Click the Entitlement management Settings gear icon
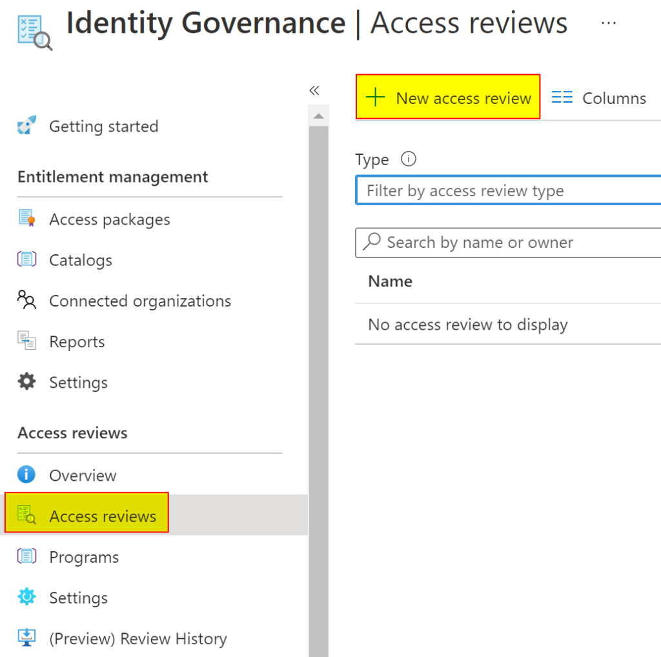Image resolution: width=661 pixels, height=657 pixels. click(26, 381)
